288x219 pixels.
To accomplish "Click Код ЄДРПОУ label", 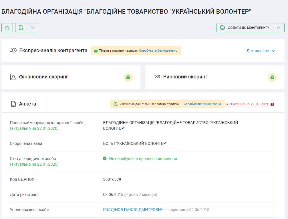I will (22, 179).
